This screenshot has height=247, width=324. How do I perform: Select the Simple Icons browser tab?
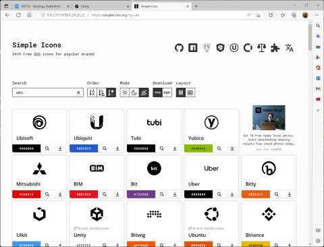(161, 6)
